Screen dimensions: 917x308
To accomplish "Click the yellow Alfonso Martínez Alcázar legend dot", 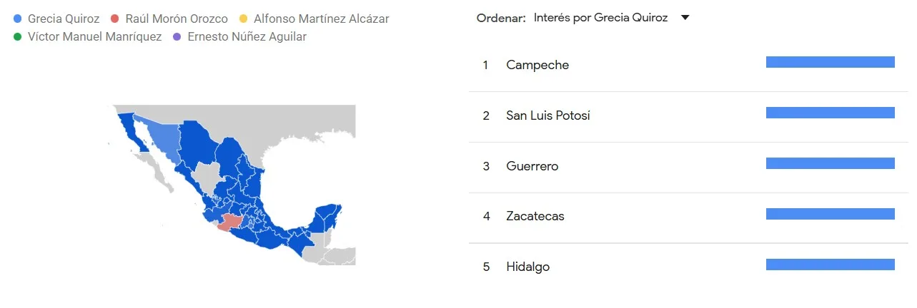I will coord(244,19).
